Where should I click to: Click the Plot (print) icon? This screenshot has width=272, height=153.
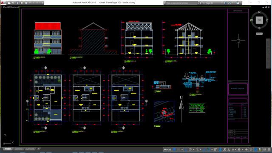[26, 3]
